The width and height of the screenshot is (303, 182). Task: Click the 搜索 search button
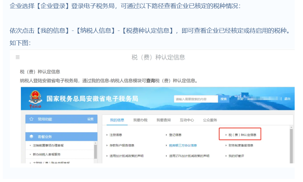[223, 99]
